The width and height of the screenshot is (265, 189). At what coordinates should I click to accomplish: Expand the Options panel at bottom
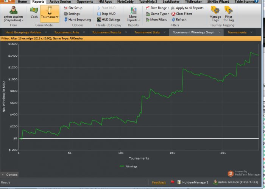9,175
